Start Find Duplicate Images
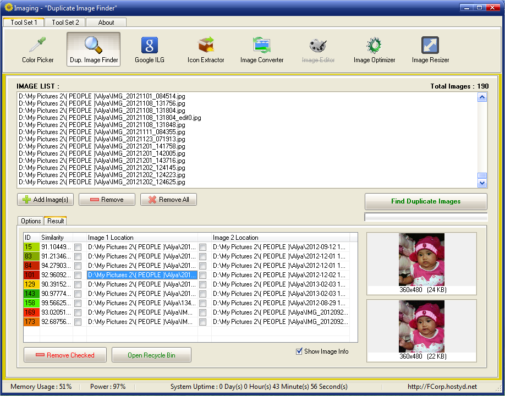This screenshot has height=396, width=505. click(x=426, y=201)
